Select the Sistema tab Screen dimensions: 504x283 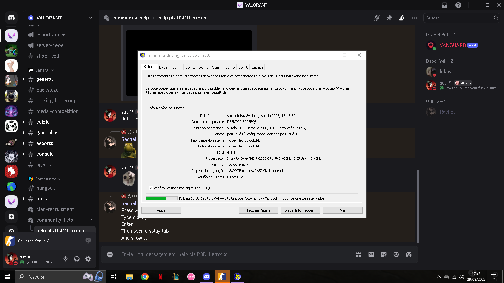tap(150, 67)
